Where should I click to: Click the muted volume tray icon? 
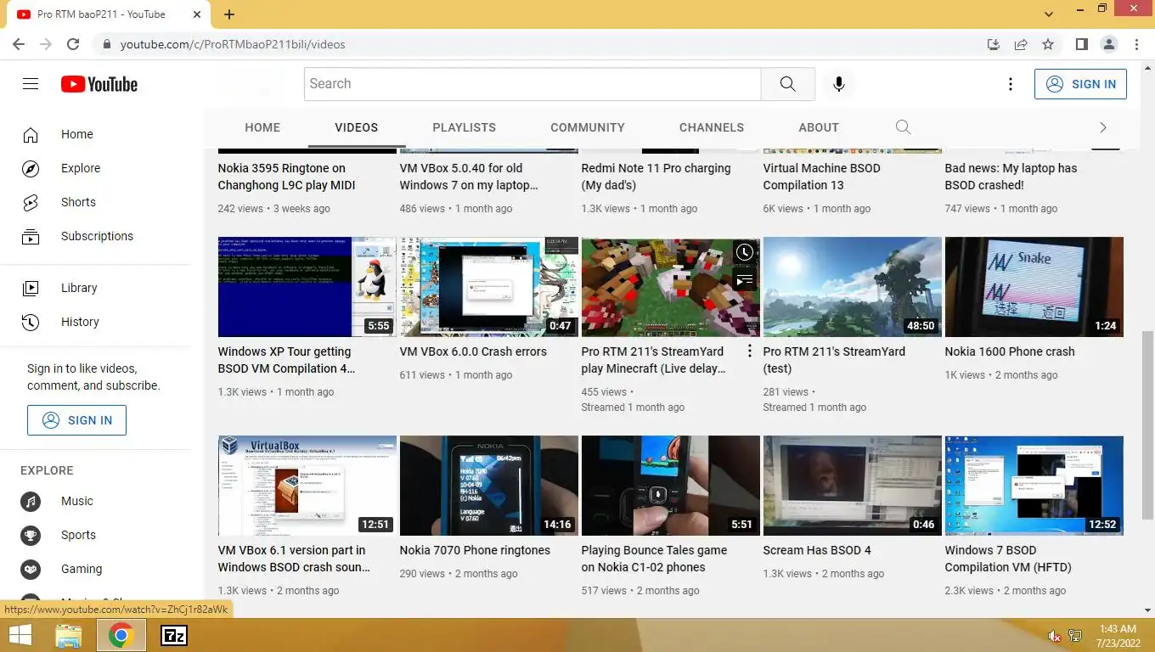(x=1054, y=636)
